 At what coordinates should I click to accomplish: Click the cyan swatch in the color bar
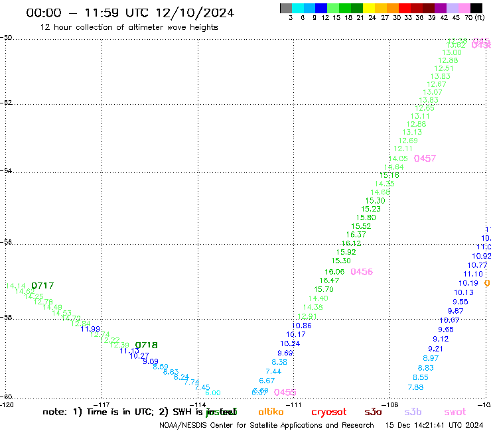[x=297, y=8]
